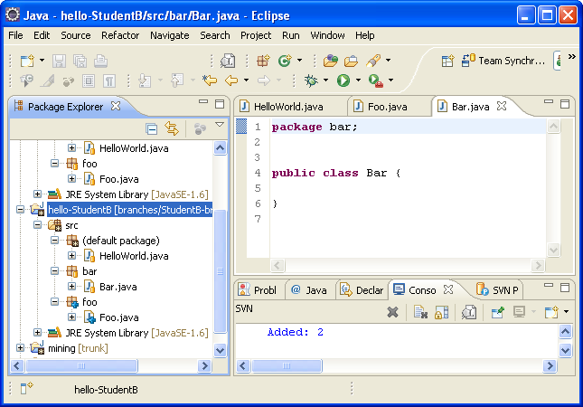Screen dimensions: 583x407
Task: Click the Open Perspective icon
Action: click(x=447, y=61)
